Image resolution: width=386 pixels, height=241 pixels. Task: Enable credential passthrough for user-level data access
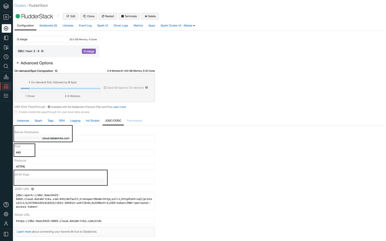(x=16, y=112)
